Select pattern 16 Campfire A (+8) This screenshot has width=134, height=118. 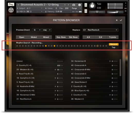40,91
